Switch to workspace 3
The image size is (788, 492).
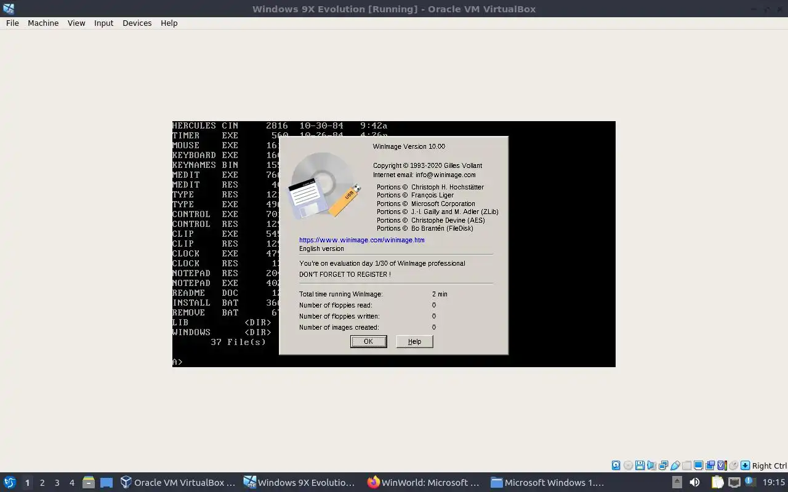pos(57,483)
